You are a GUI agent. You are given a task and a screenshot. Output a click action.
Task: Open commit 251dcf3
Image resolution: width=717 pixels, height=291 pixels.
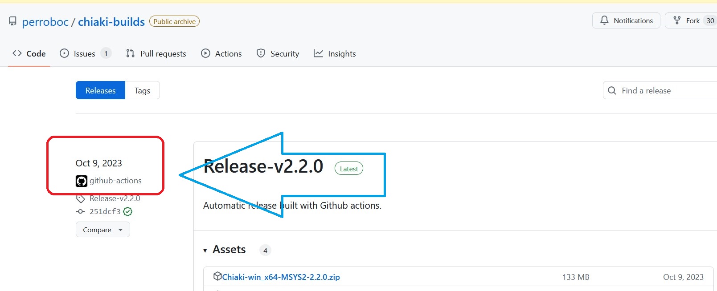(x=105, y=211)
